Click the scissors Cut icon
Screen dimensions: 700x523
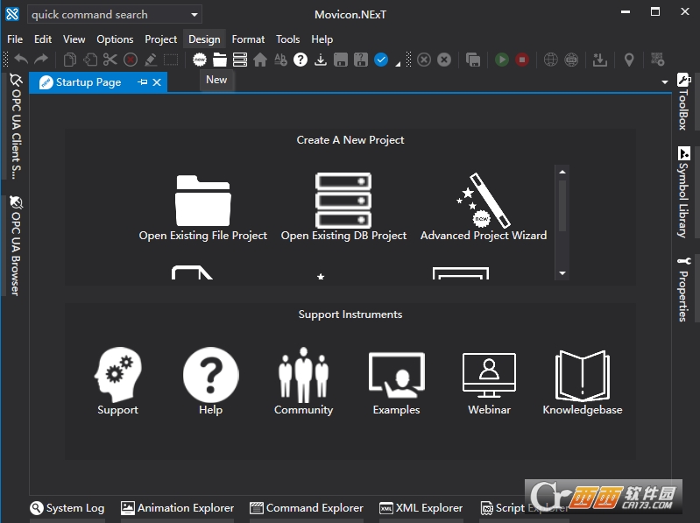click(x=110, y=60)
